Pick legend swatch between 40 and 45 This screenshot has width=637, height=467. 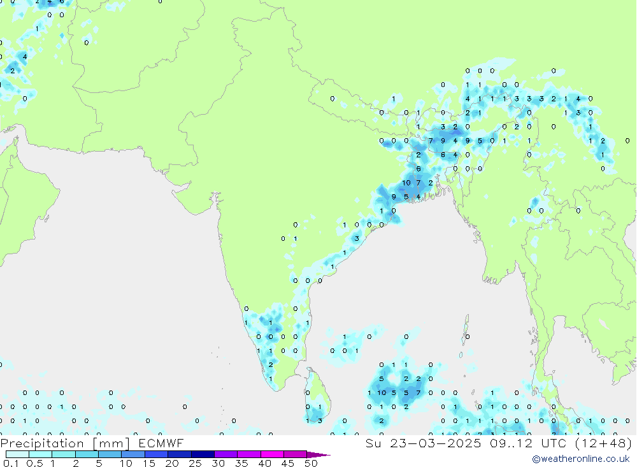pyautogui.click(x=272, y=454)
